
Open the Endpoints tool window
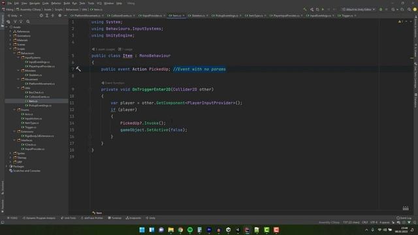tap(133, 218)
